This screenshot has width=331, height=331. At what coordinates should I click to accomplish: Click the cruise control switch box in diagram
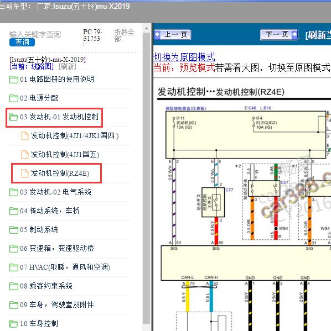tap(213, 202)
